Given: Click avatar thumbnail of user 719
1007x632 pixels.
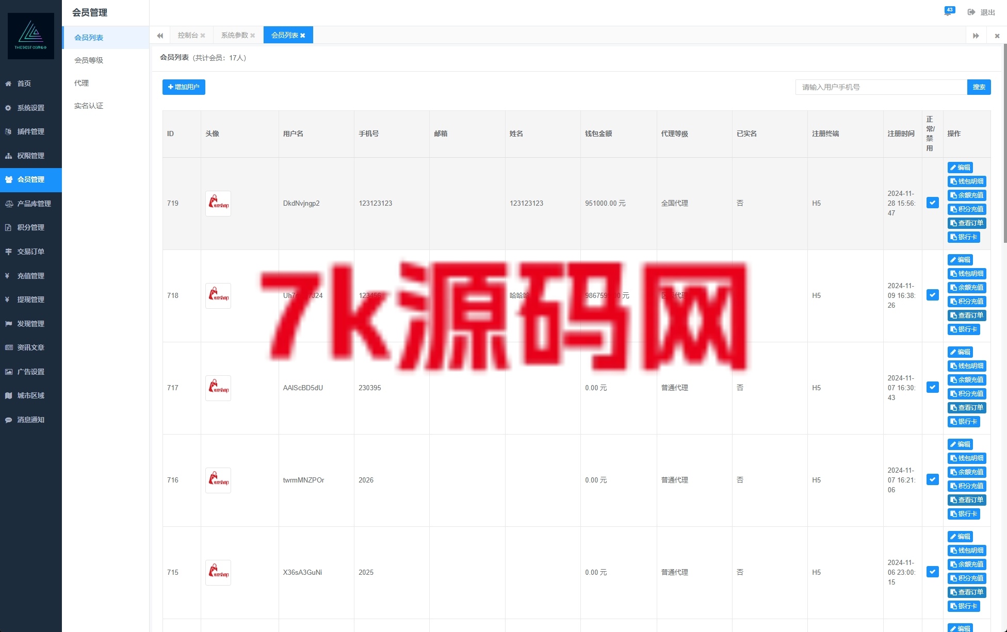Looking at the screenshot, I should click(x=218, y=204).
